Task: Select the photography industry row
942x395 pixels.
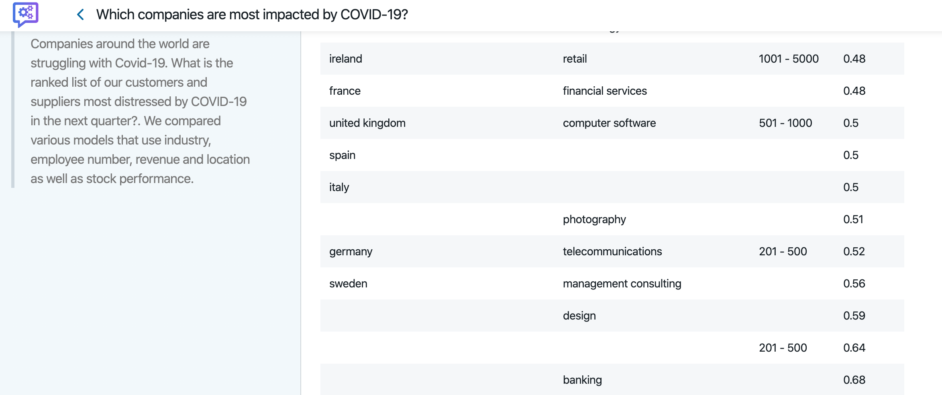Action: tap(612, 219)
